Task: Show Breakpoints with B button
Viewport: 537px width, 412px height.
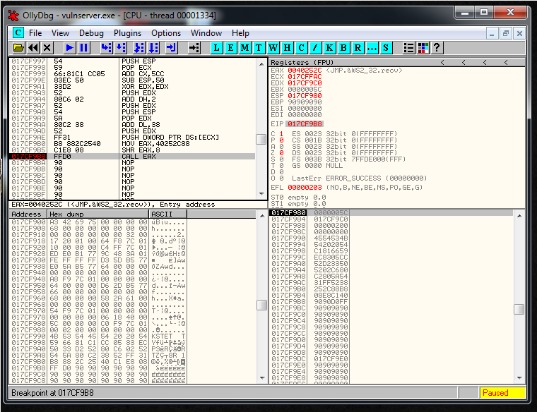Action: coord(343,48)
